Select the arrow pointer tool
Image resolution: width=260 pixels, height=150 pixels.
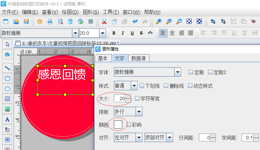coord(7,44)
